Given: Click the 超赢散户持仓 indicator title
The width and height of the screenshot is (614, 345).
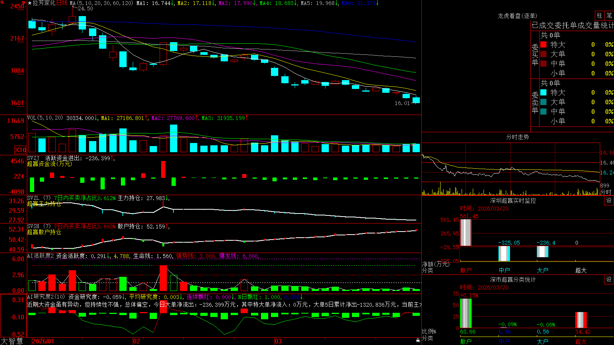Looking at the screenshot, I should pyautogui.click(x=44, y=232).
